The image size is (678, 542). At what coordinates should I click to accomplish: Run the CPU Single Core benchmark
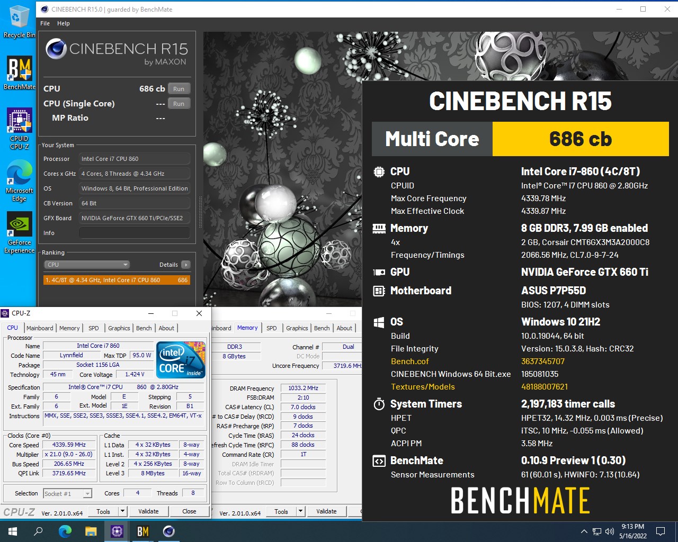click(x=179, y=104)
